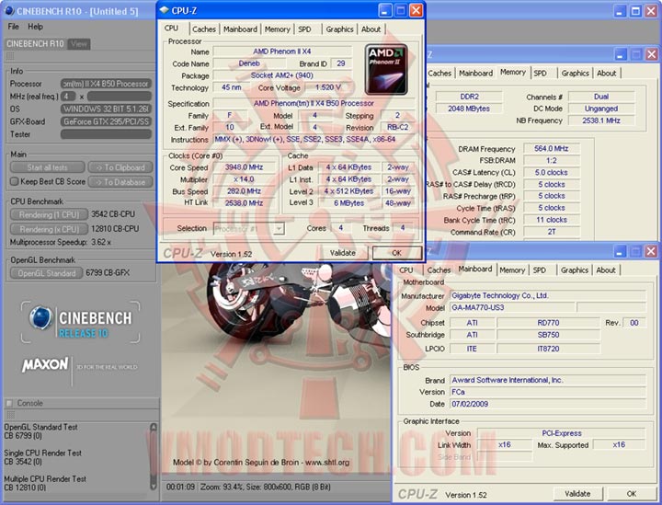The image size is (662, 505).
Task: Open the File menu in Cinebench
Action: coord(13,27)
